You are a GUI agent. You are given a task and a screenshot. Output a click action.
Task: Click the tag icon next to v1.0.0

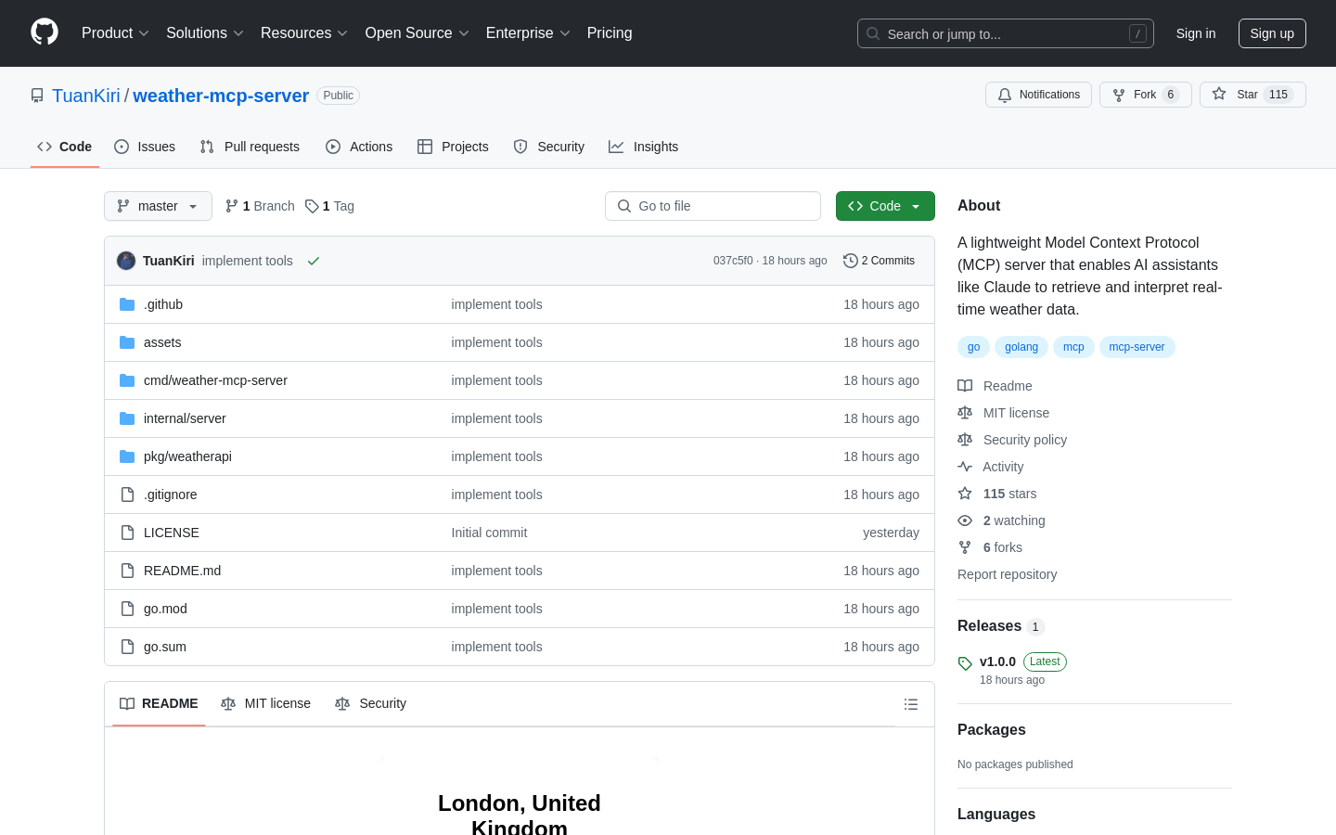[965, 663]
